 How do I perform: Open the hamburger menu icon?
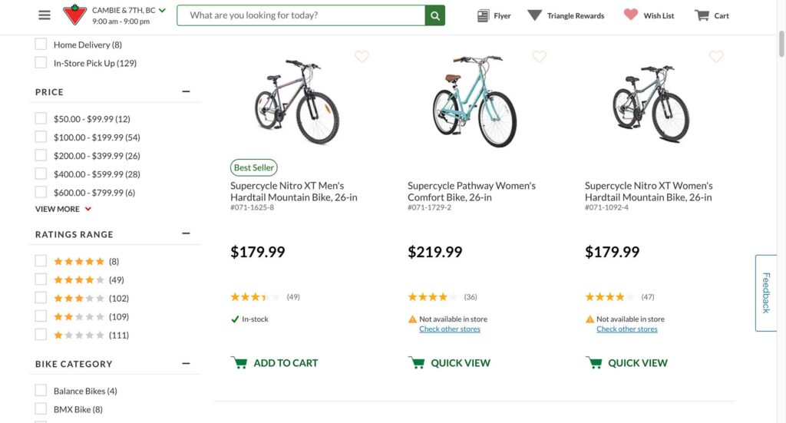tap(45, 15)
